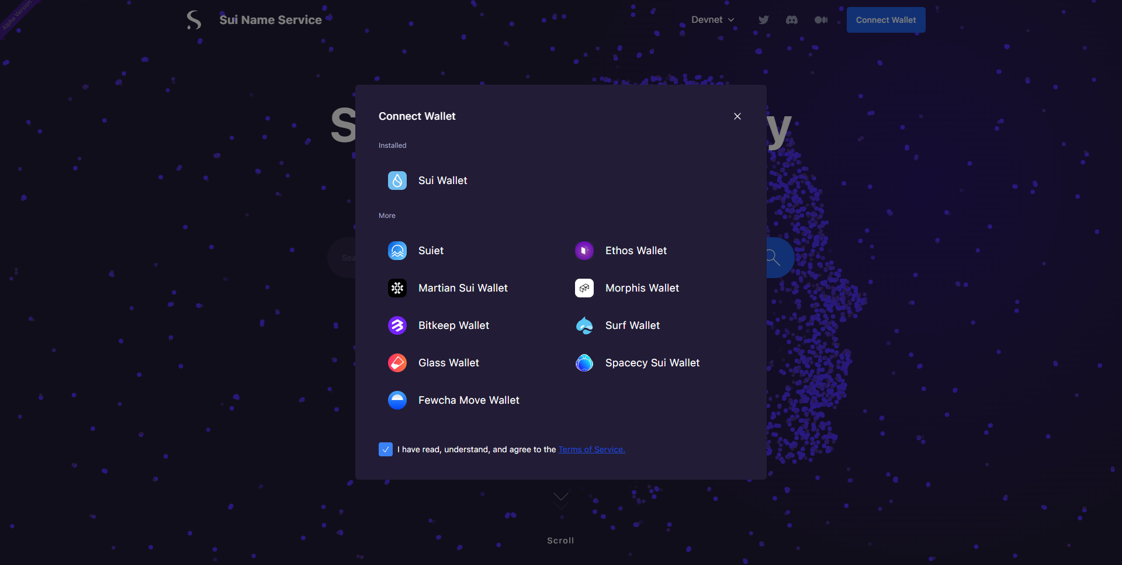
Task: Choose the Spacecy Sui Wallet icon
Action: pyautogui.click(x=584, y=363)
